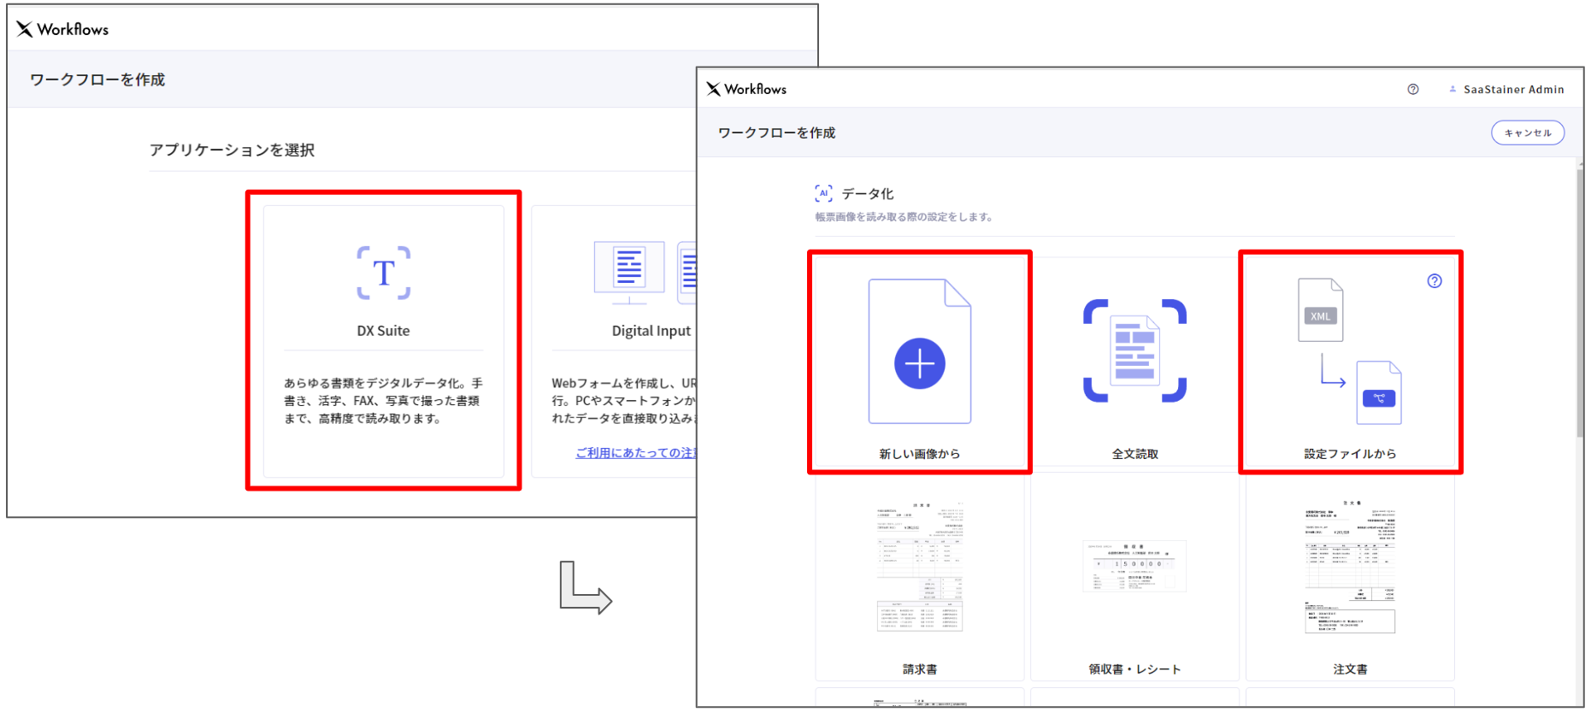Click the 設定ファイルから label
This screenshot has height=718, width=1591.
tap(1350, 454)
